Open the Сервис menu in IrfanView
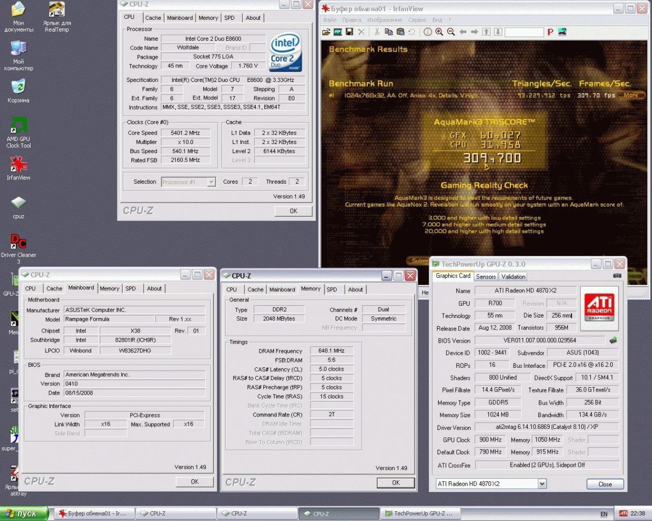Viewport: 652px width, 521px height. tap(417, 20)
